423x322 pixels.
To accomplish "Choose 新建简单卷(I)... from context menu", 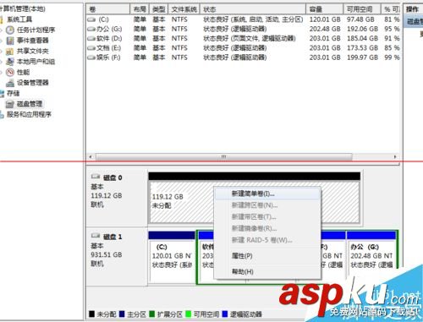I will 267,194.
